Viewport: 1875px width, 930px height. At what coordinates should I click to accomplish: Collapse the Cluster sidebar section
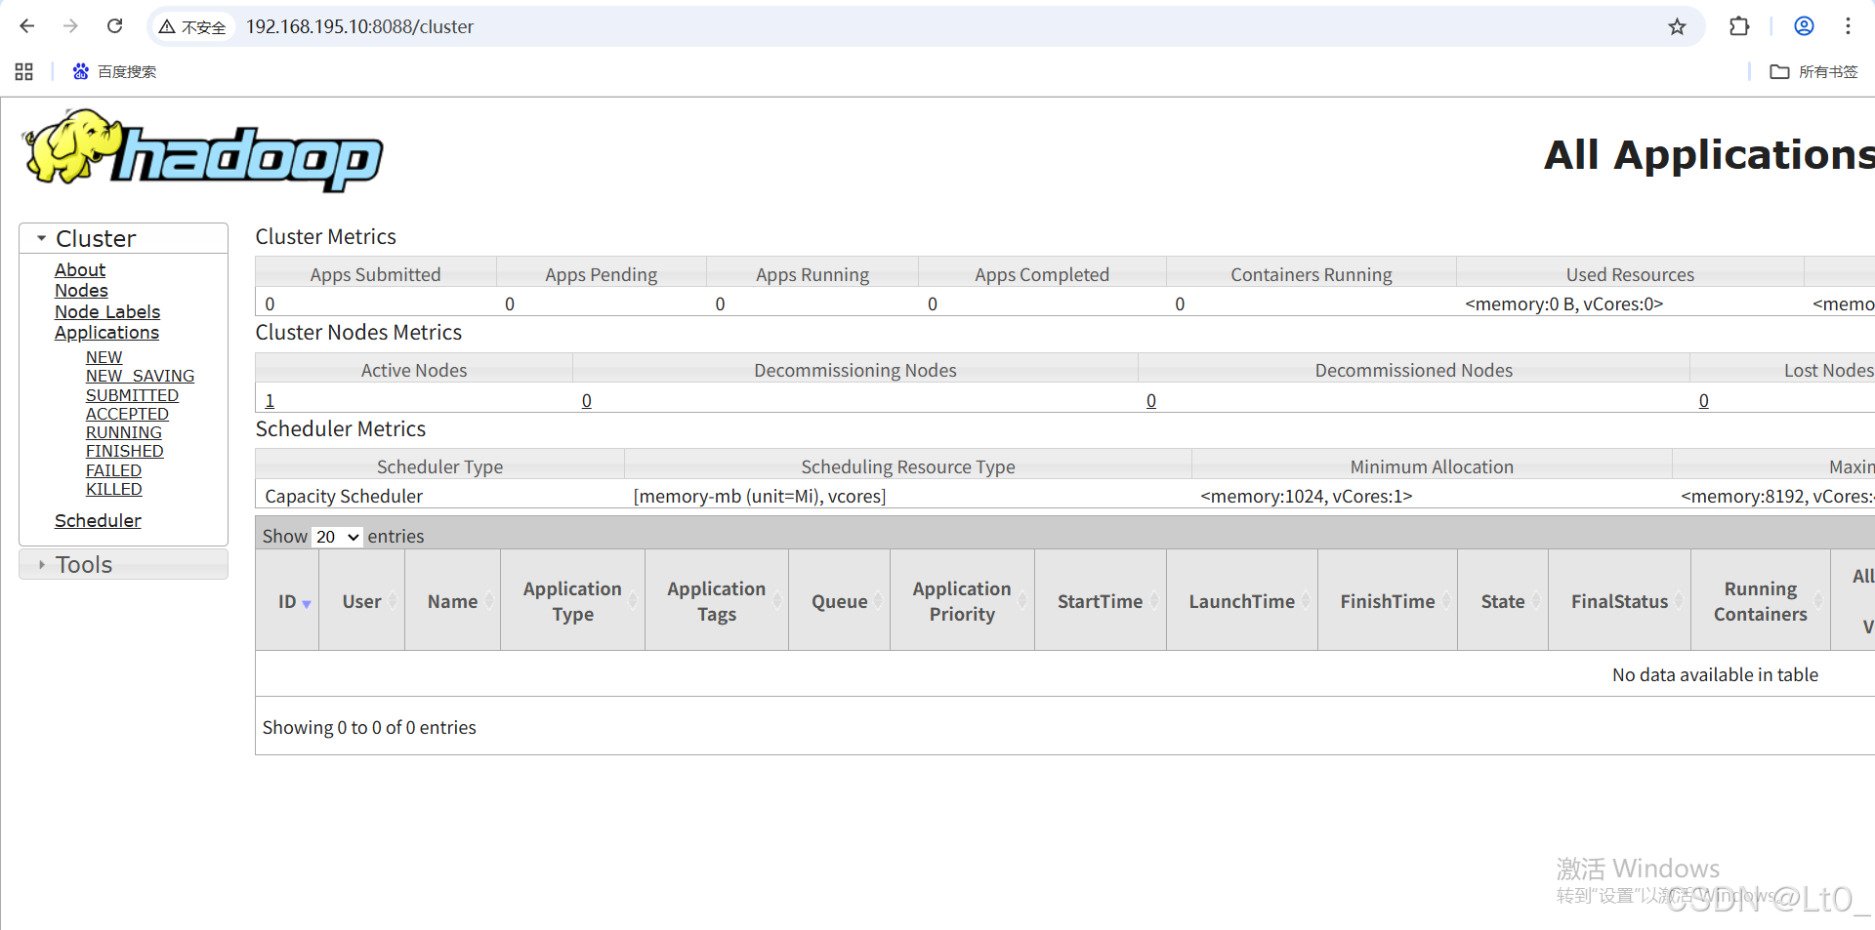click(95, 238)
